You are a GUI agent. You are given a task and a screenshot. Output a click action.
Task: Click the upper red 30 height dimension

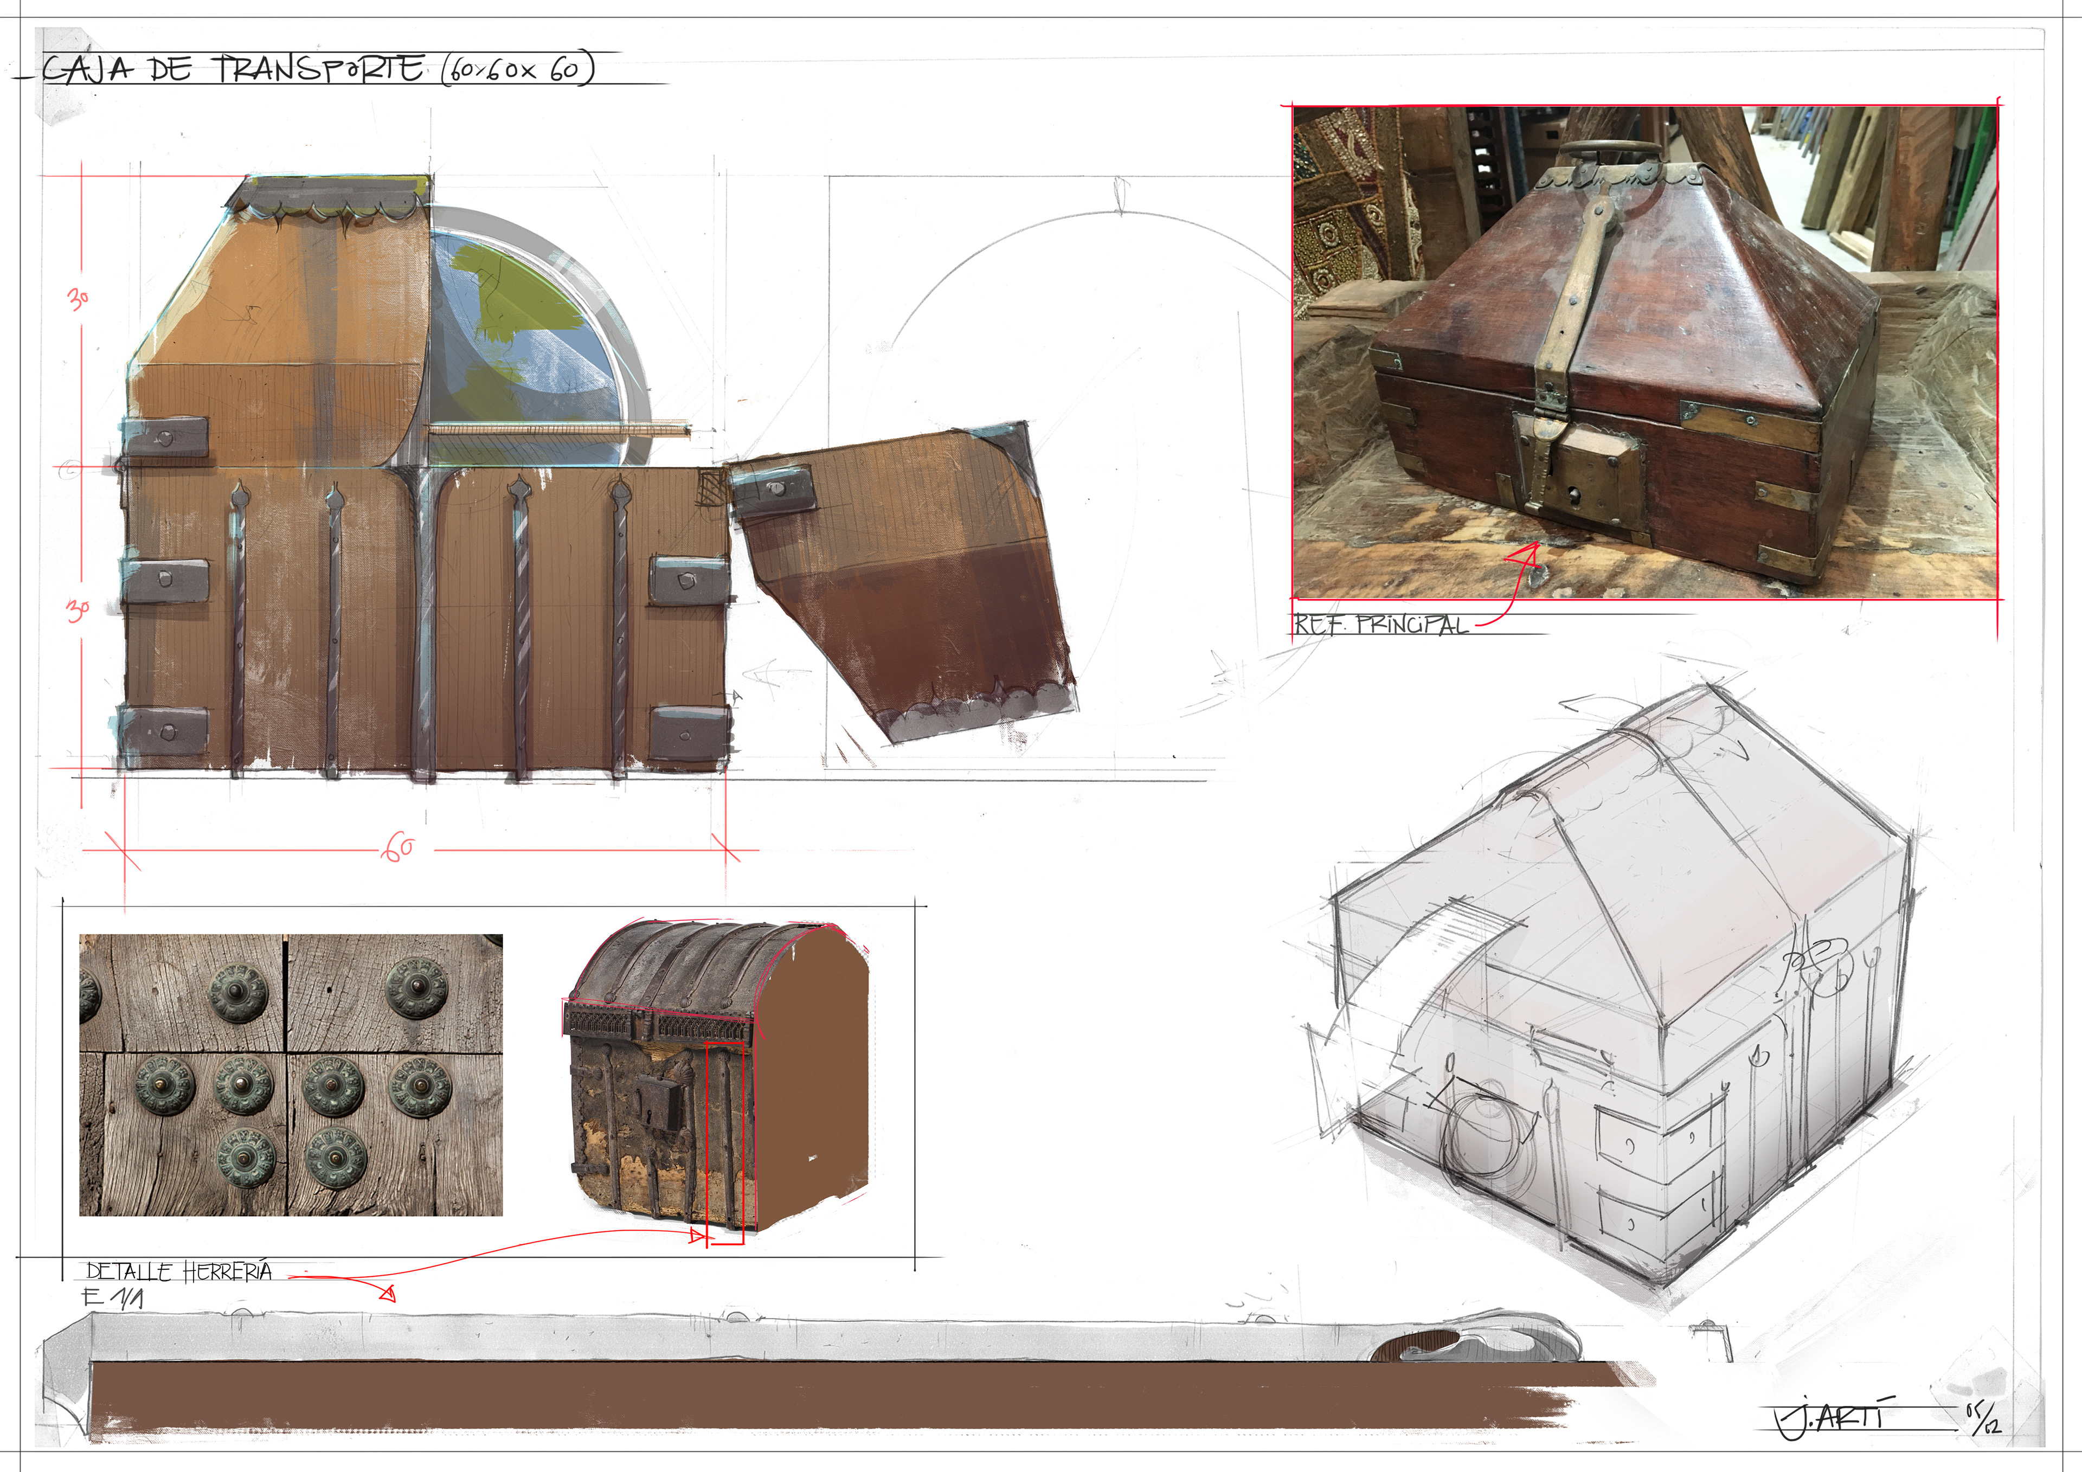[77, 298]
